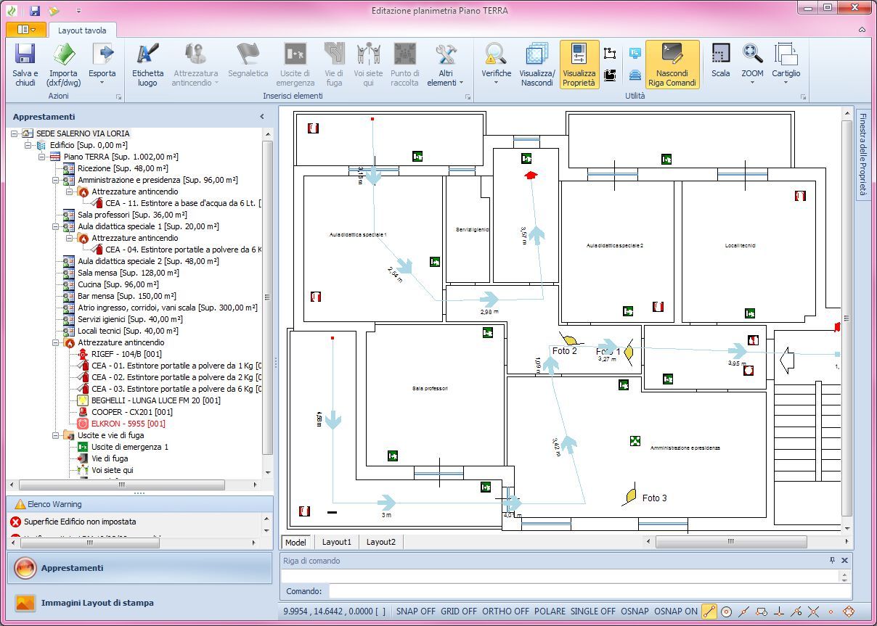
Task: Toggle ORTHO OFF in status bar
Action: click(x=505, y=611)
